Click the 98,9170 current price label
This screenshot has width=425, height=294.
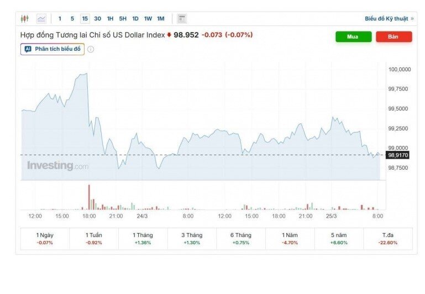tap(397, 155)
